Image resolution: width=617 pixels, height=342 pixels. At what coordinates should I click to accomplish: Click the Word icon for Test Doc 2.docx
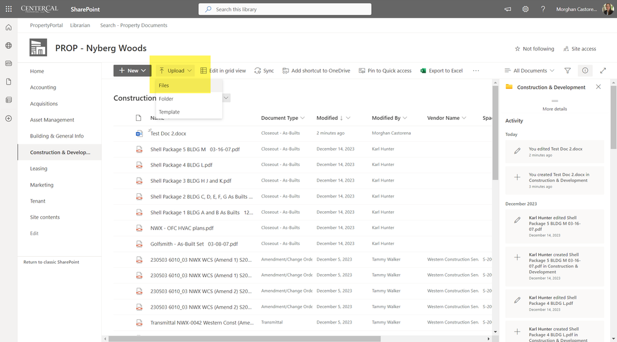click(x=139, y=134)
